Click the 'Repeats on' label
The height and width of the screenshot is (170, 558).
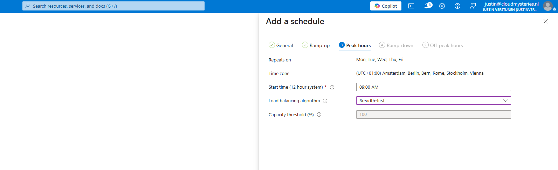point(280,60)
